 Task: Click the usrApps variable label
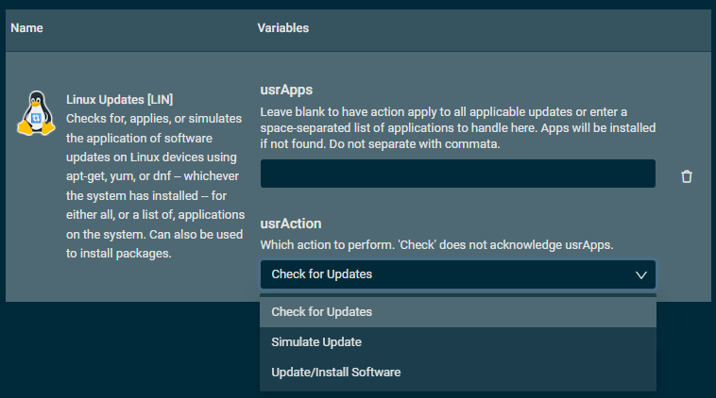click(x=286, y=91)
